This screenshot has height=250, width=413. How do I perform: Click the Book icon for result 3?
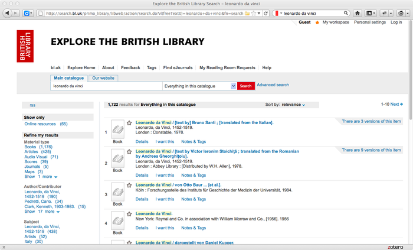118,191
